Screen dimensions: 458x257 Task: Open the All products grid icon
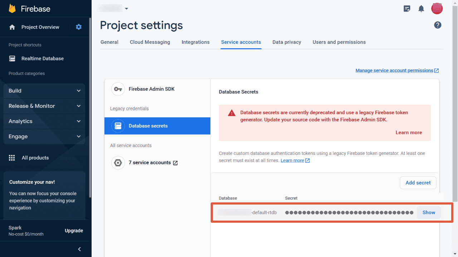(x=11, y=158)
